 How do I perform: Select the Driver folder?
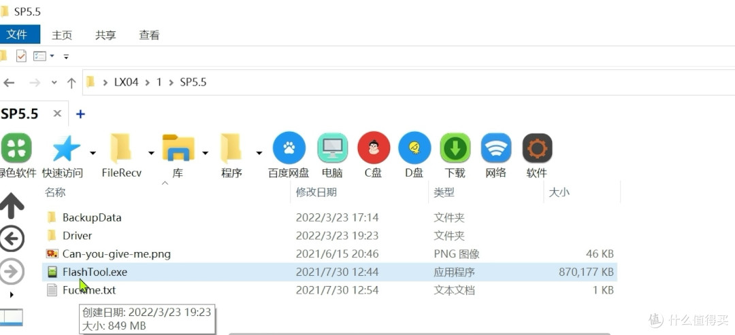pos(78,235)
